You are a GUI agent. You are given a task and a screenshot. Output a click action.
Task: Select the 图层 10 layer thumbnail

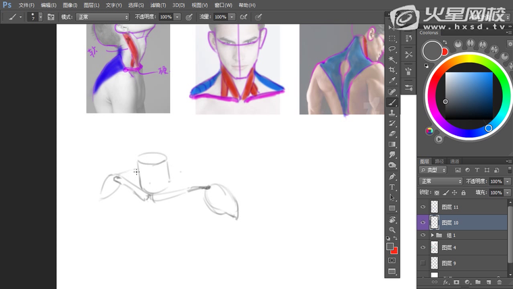point(435,222)
